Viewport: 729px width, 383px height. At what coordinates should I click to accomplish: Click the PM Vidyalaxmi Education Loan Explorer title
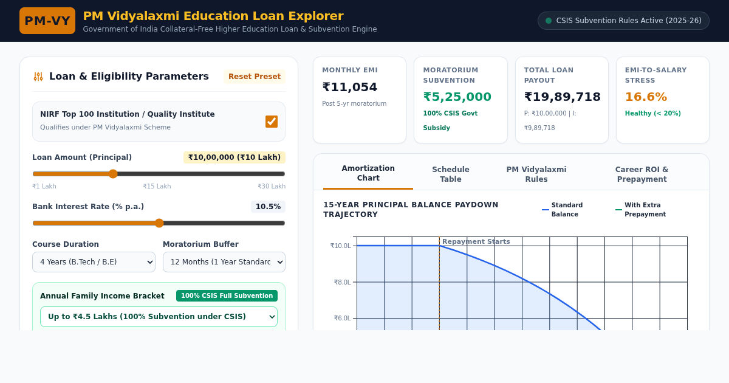click(x=213, y=16)
